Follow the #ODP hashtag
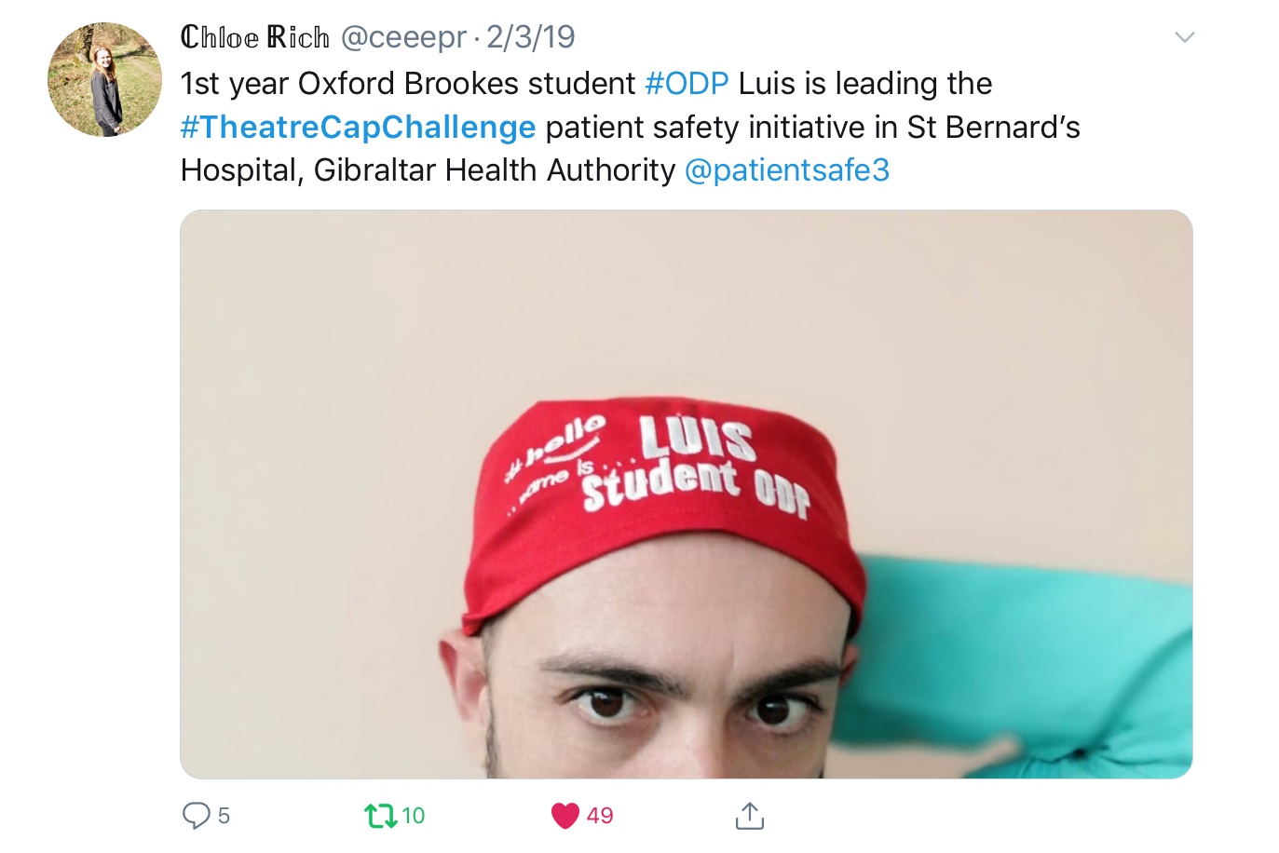 coord(687,84)
